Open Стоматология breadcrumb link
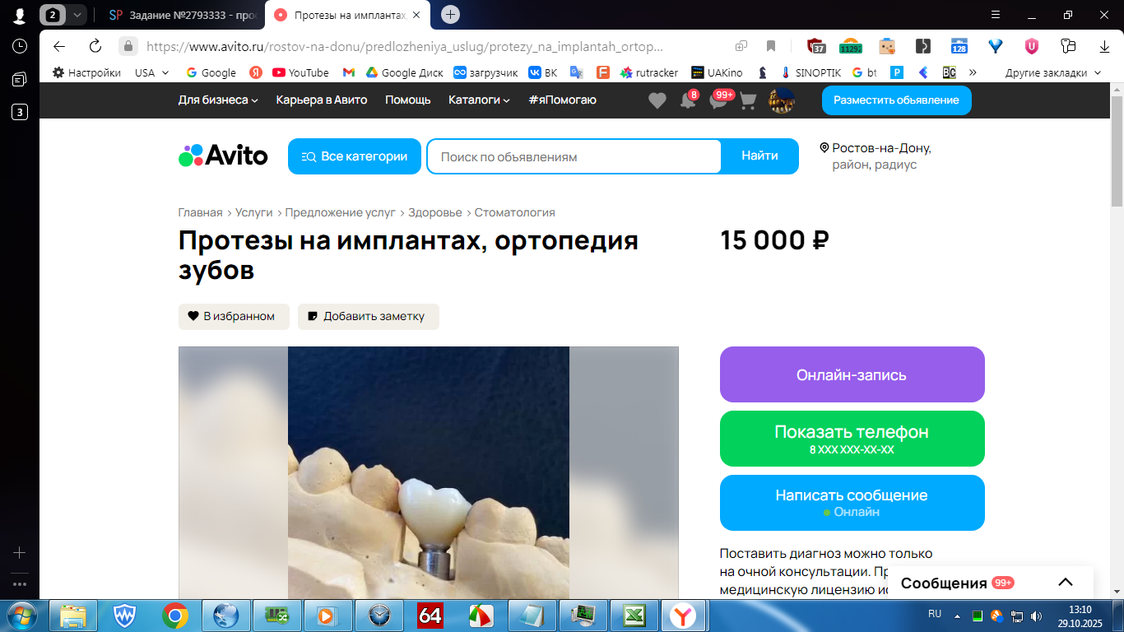 [x=515, y=212]
